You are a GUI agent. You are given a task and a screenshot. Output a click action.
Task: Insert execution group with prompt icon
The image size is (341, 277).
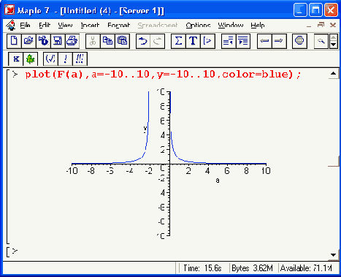[207, 41]
